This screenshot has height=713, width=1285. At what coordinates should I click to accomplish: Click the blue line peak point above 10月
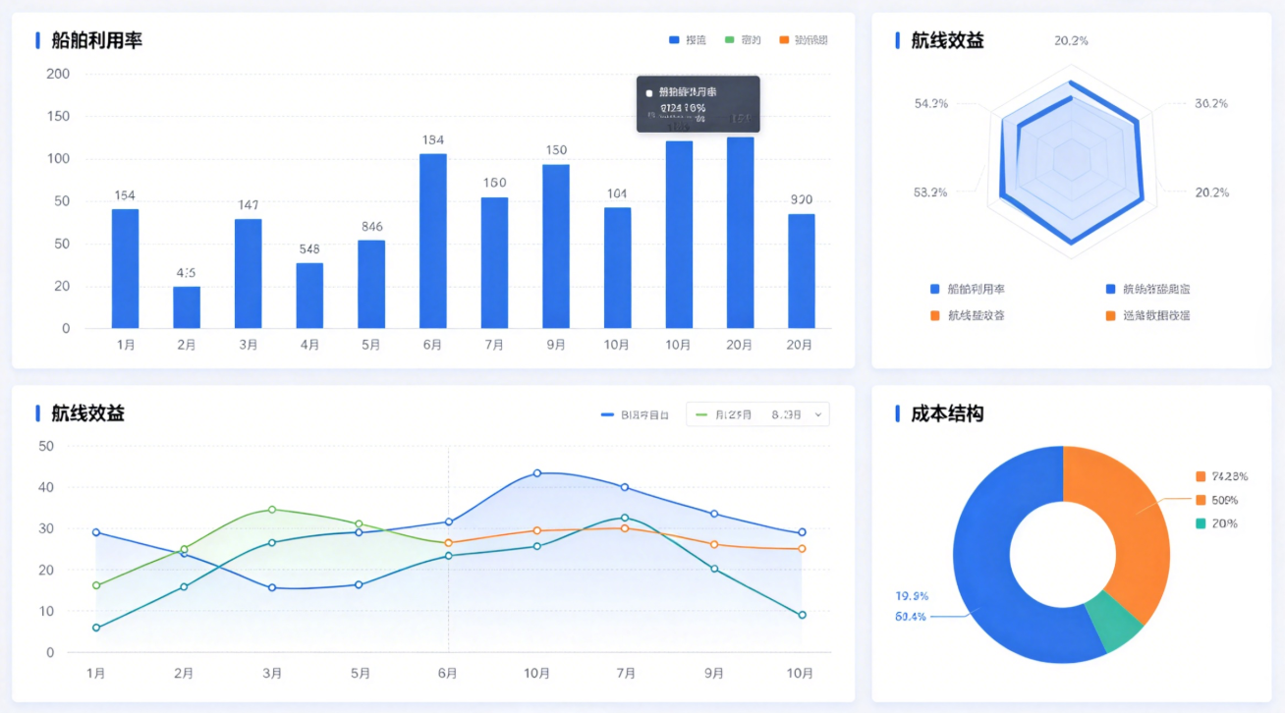click(x=536, y=473)
